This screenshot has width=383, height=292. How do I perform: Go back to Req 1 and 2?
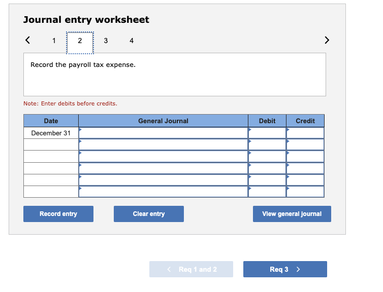click(x=191, y=269)
